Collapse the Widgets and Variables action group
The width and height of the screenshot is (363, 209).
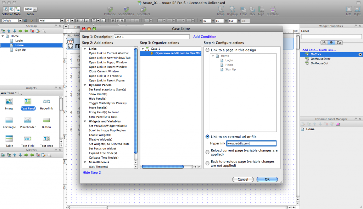point(85,121)
